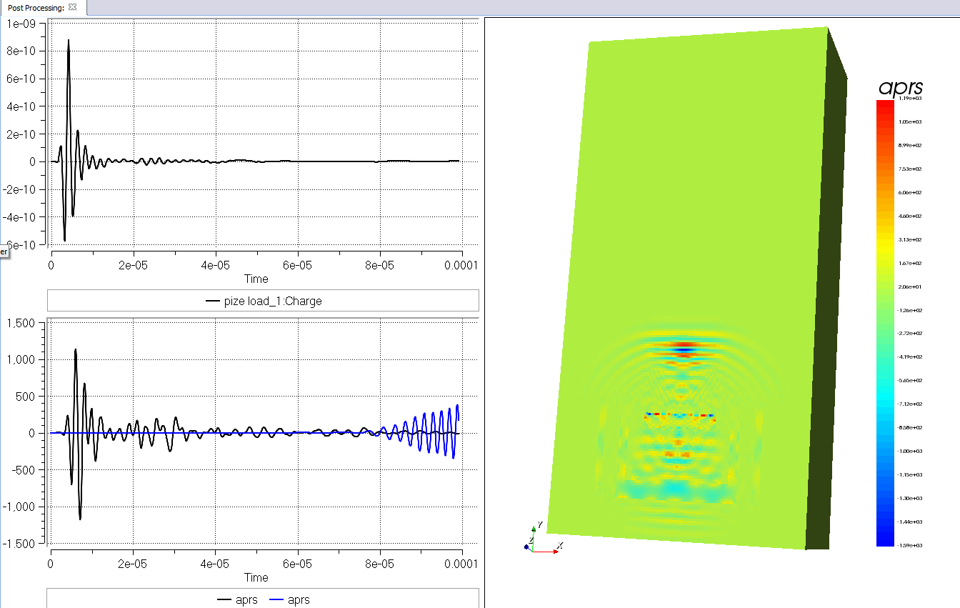The width and height of the screenshot is (960, 608).
Task: Click the 'Time' axis label of the bottom chart
Action: coord(256,577)
